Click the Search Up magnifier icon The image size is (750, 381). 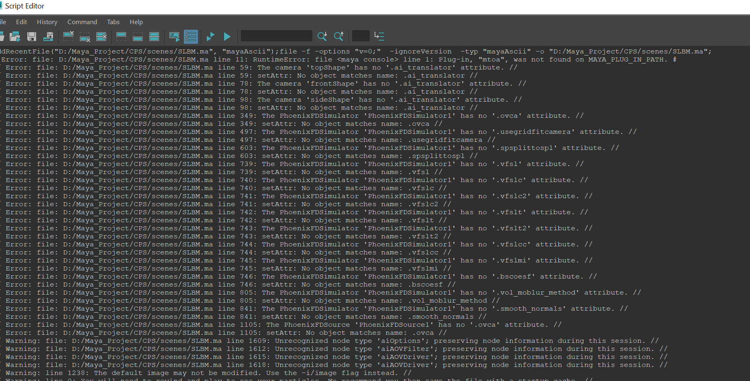point(338,37)
